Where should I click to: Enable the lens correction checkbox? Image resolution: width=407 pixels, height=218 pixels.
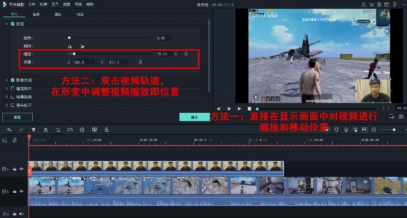[13, 105]
